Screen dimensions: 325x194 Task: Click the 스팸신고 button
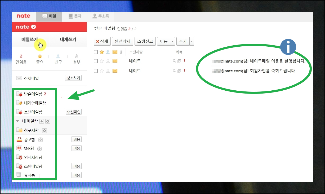[145, 41]
